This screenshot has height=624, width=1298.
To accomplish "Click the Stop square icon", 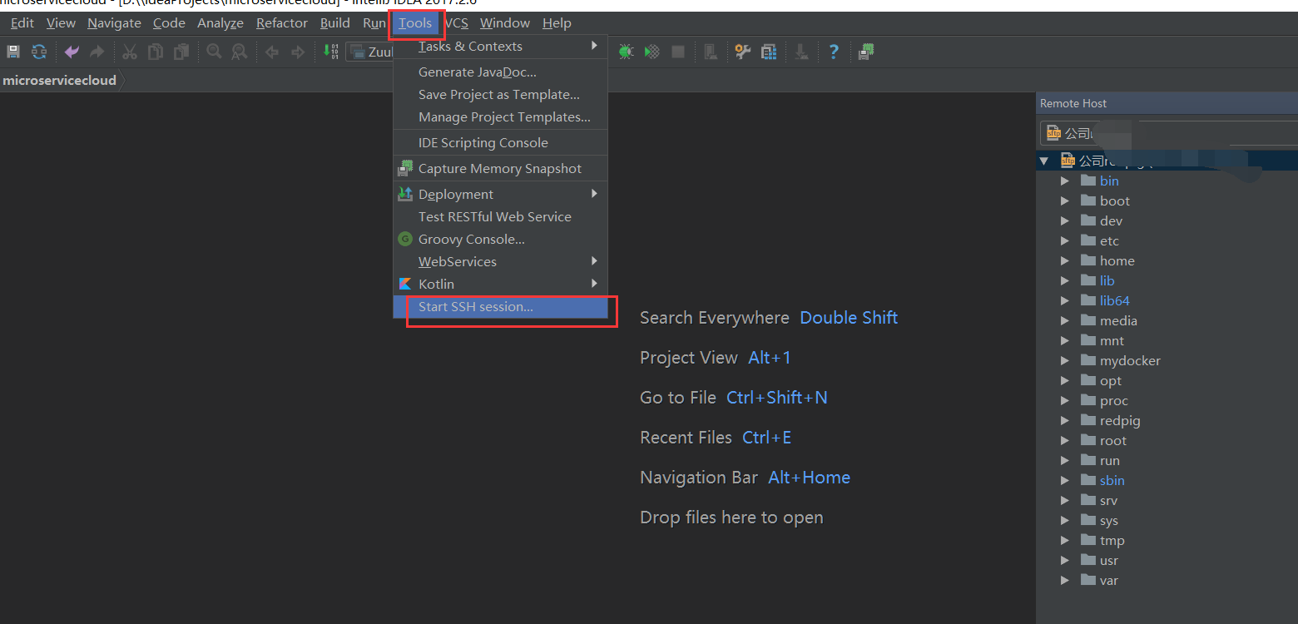I will 678,52.
